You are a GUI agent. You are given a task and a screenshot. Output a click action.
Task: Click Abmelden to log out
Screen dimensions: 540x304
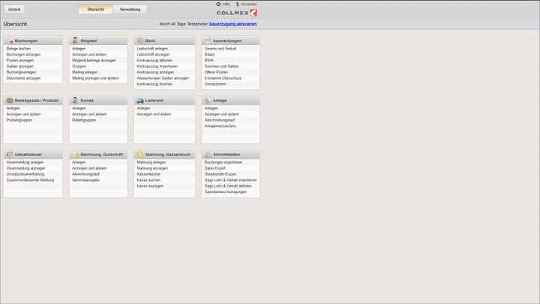click(x=248, y=4)
